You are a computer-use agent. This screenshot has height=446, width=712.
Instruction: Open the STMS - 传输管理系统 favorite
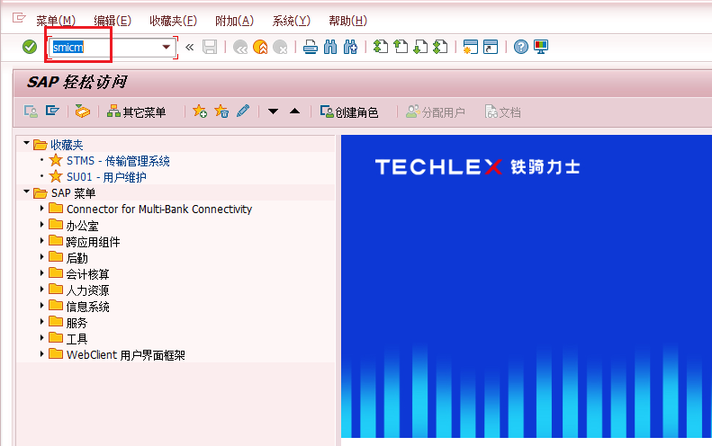118,161
